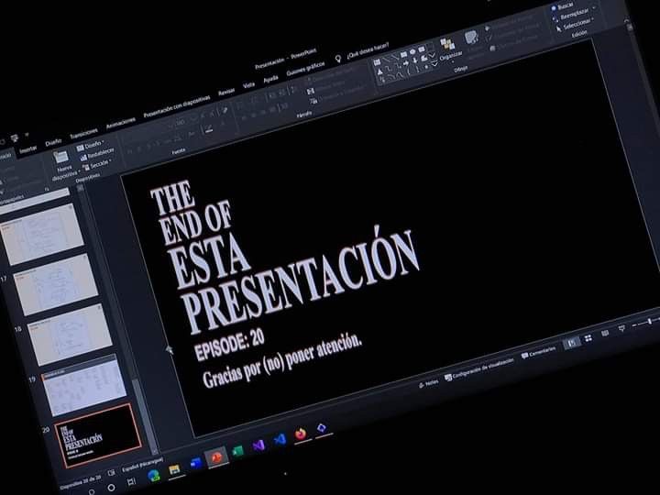Select slide thumbnail 19
This screenshot has height=495, width=660.
(83, 385)
